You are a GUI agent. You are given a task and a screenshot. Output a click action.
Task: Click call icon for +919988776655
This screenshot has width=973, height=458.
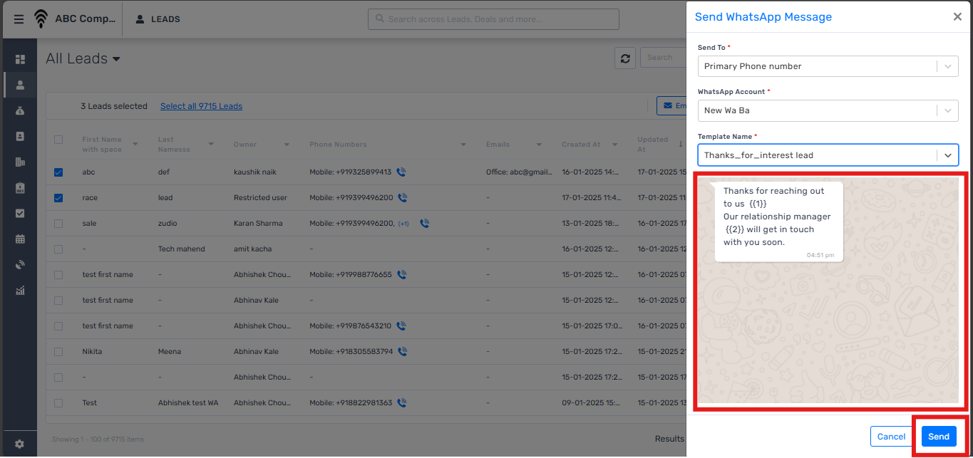point(401,274)
